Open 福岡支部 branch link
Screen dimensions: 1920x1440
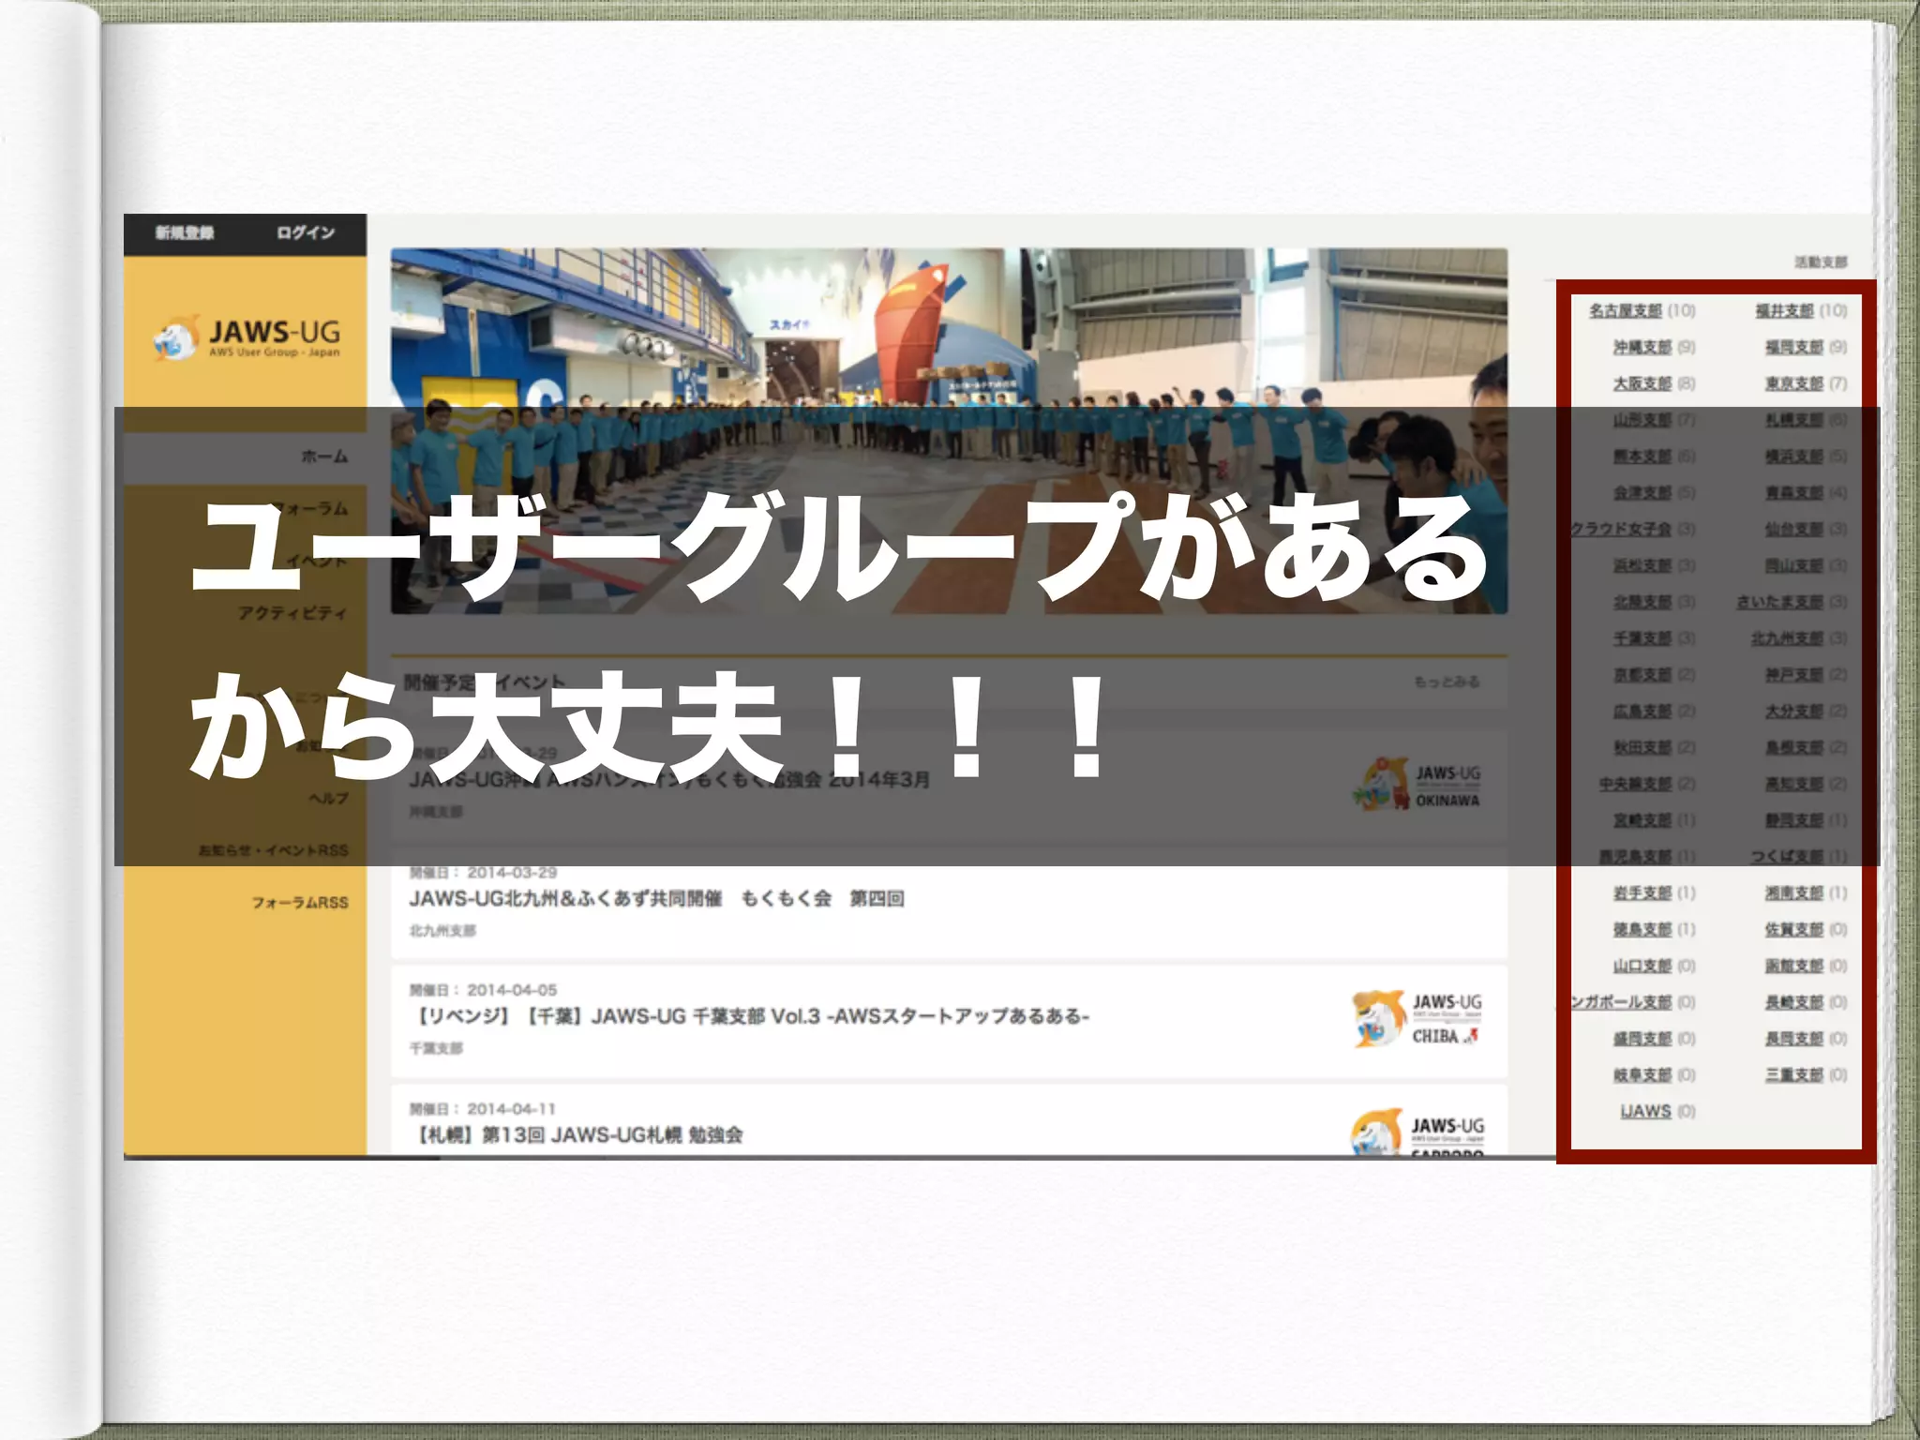coord(1794,347)
